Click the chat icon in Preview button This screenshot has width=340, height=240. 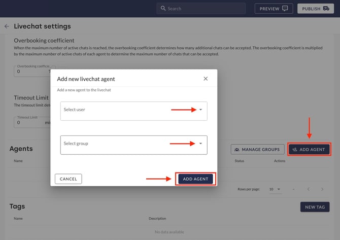[x=285, y=9]
